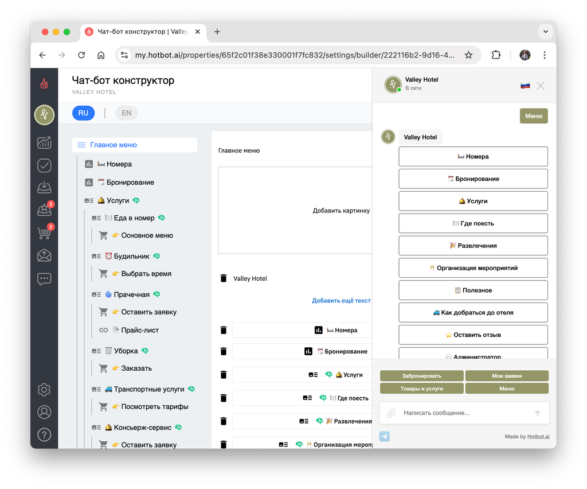Open the outgoing mail envelope icon in sidebar

tap(44, 255)
